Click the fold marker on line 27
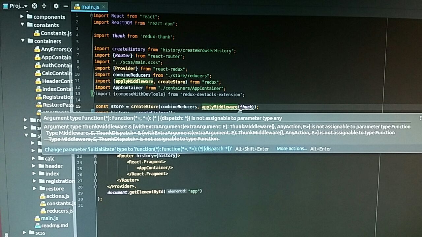422x237 pixels. [x=95, y=180]
